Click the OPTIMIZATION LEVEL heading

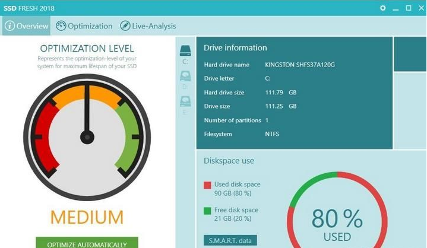tap(87, 49)
